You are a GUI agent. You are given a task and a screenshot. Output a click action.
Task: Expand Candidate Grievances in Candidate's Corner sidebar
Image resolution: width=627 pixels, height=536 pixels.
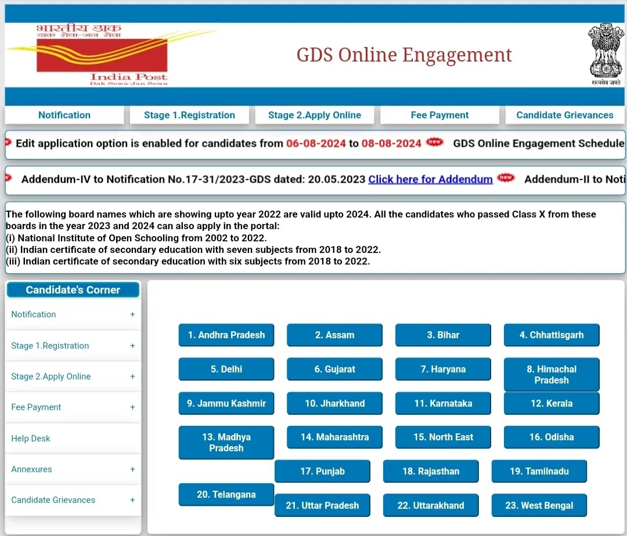tap(73, 499)
